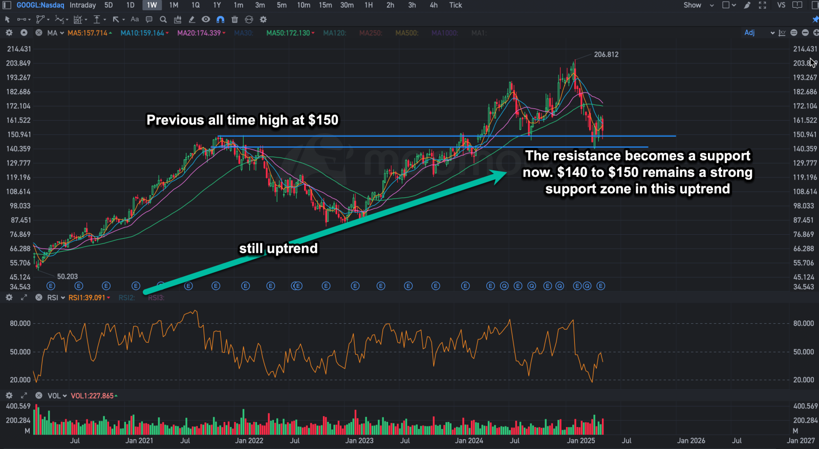Click the GOOGL:Nasdaq ticker label
819x449 pixels.
pos(40,5)
